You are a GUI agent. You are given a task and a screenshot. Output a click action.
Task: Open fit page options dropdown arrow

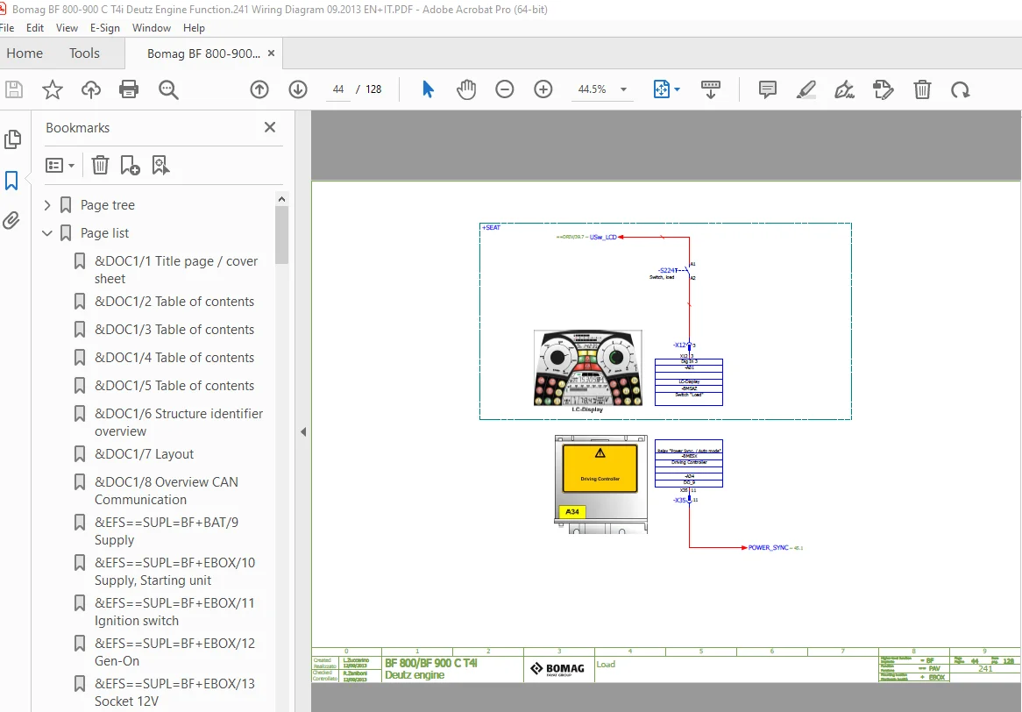click(x=678, y=89)
